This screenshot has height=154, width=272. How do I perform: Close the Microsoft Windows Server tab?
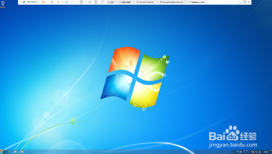point(186,2)
